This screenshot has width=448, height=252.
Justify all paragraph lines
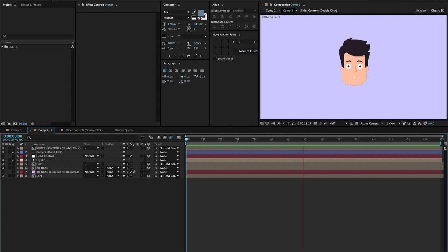click(202, 70)
